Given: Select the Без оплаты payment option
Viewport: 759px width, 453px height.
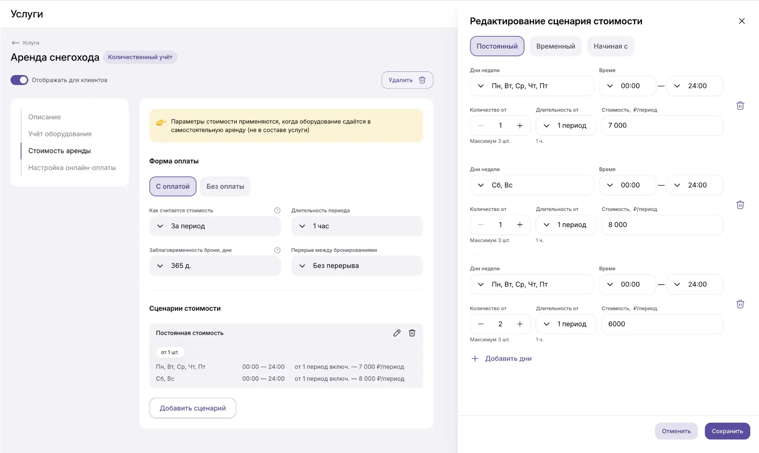Looking at the screenshot, I should tap(225, 186).
